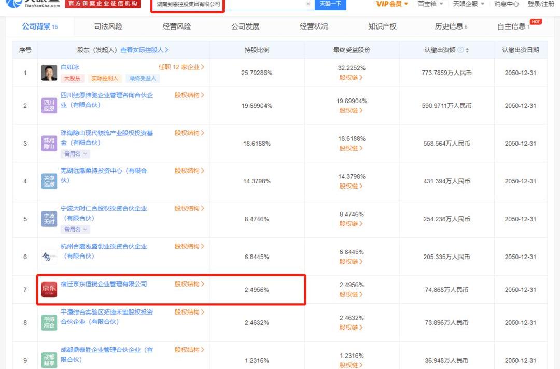Open 消息中心
This screenshot has height=369, width=560.
tap(507, 4)
